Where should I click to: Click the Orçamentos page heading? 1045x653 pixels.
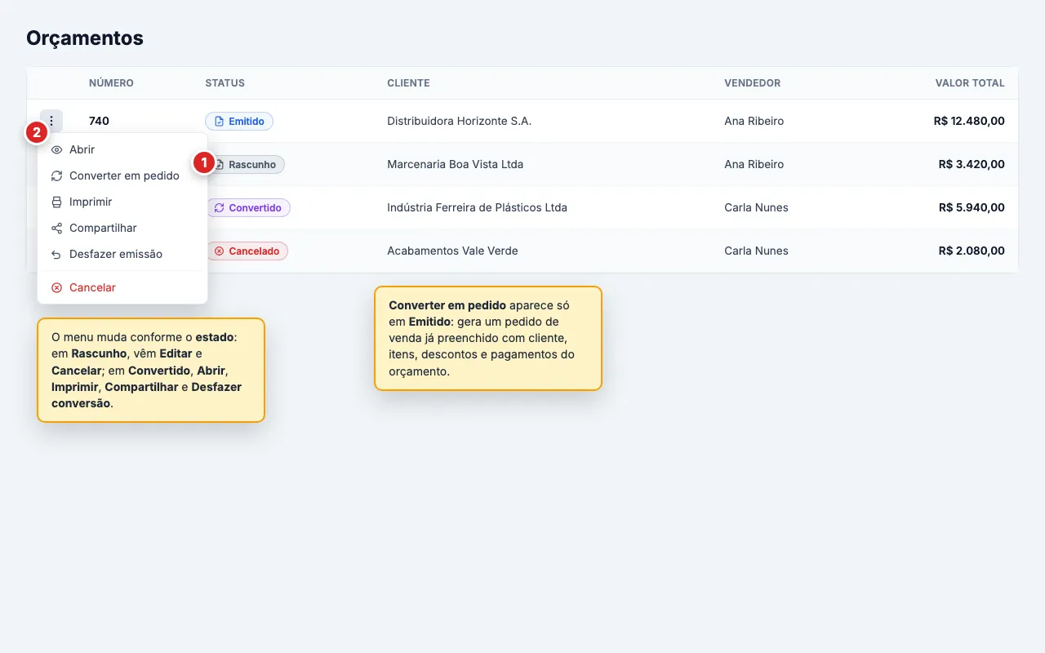[85, 38]
